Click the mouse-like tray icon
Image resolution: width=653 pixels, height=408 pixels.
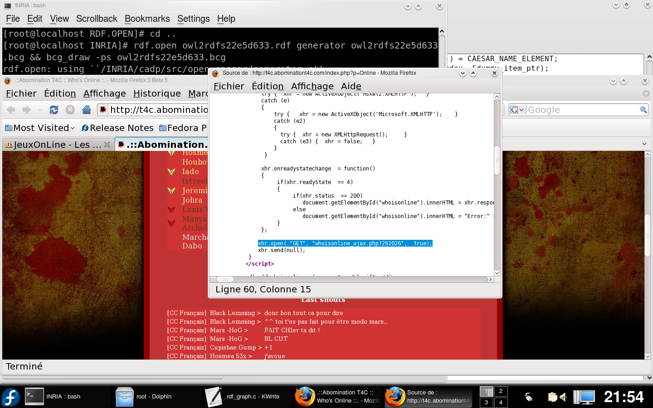[x=529, y=397]
